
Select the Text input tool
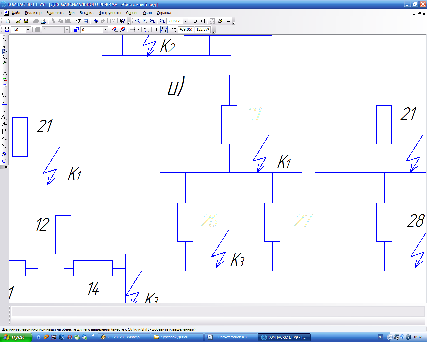(4, 95)
